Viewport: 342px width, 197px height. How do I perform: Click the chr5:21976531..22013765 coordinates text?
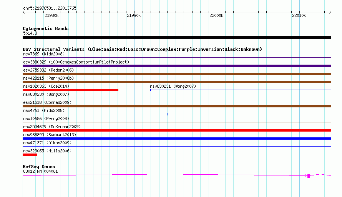[x=50, y=8]
